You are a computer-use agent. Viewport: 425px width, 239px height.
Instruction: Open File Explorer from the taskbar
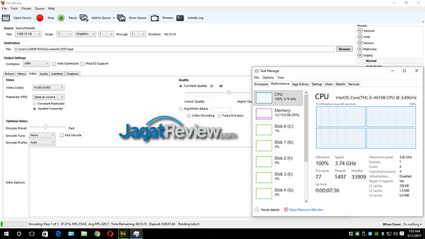(x=84, y=234)
